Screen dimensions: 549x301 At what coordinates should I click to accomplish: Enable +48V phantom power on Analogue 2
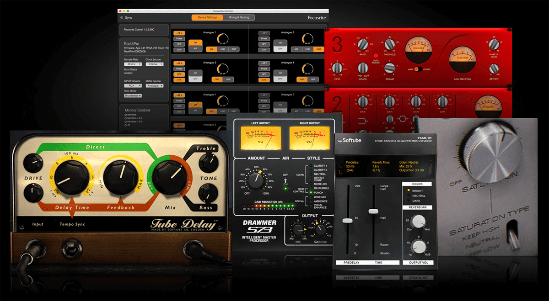264,33
